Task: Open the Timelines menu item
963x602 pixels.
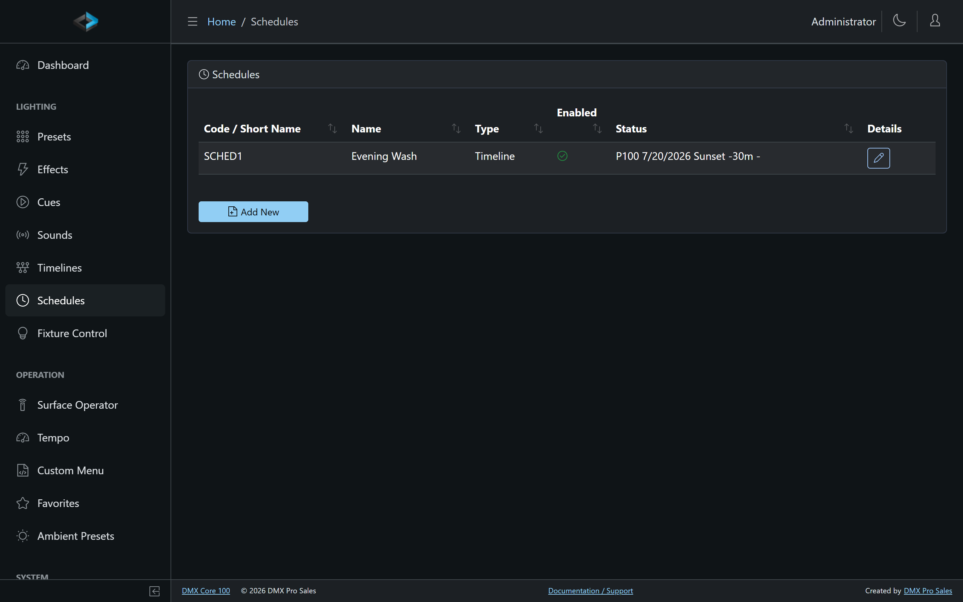Action: (85, 268)
